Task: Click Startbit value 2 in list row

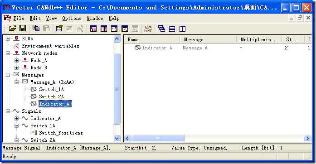Action: click(x=286, y=48)
